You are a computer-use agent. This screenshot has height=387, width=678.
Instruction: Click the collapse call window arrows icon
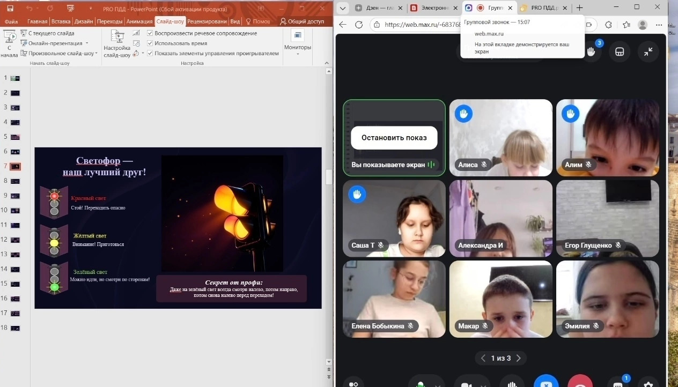[x=648, y=52]
